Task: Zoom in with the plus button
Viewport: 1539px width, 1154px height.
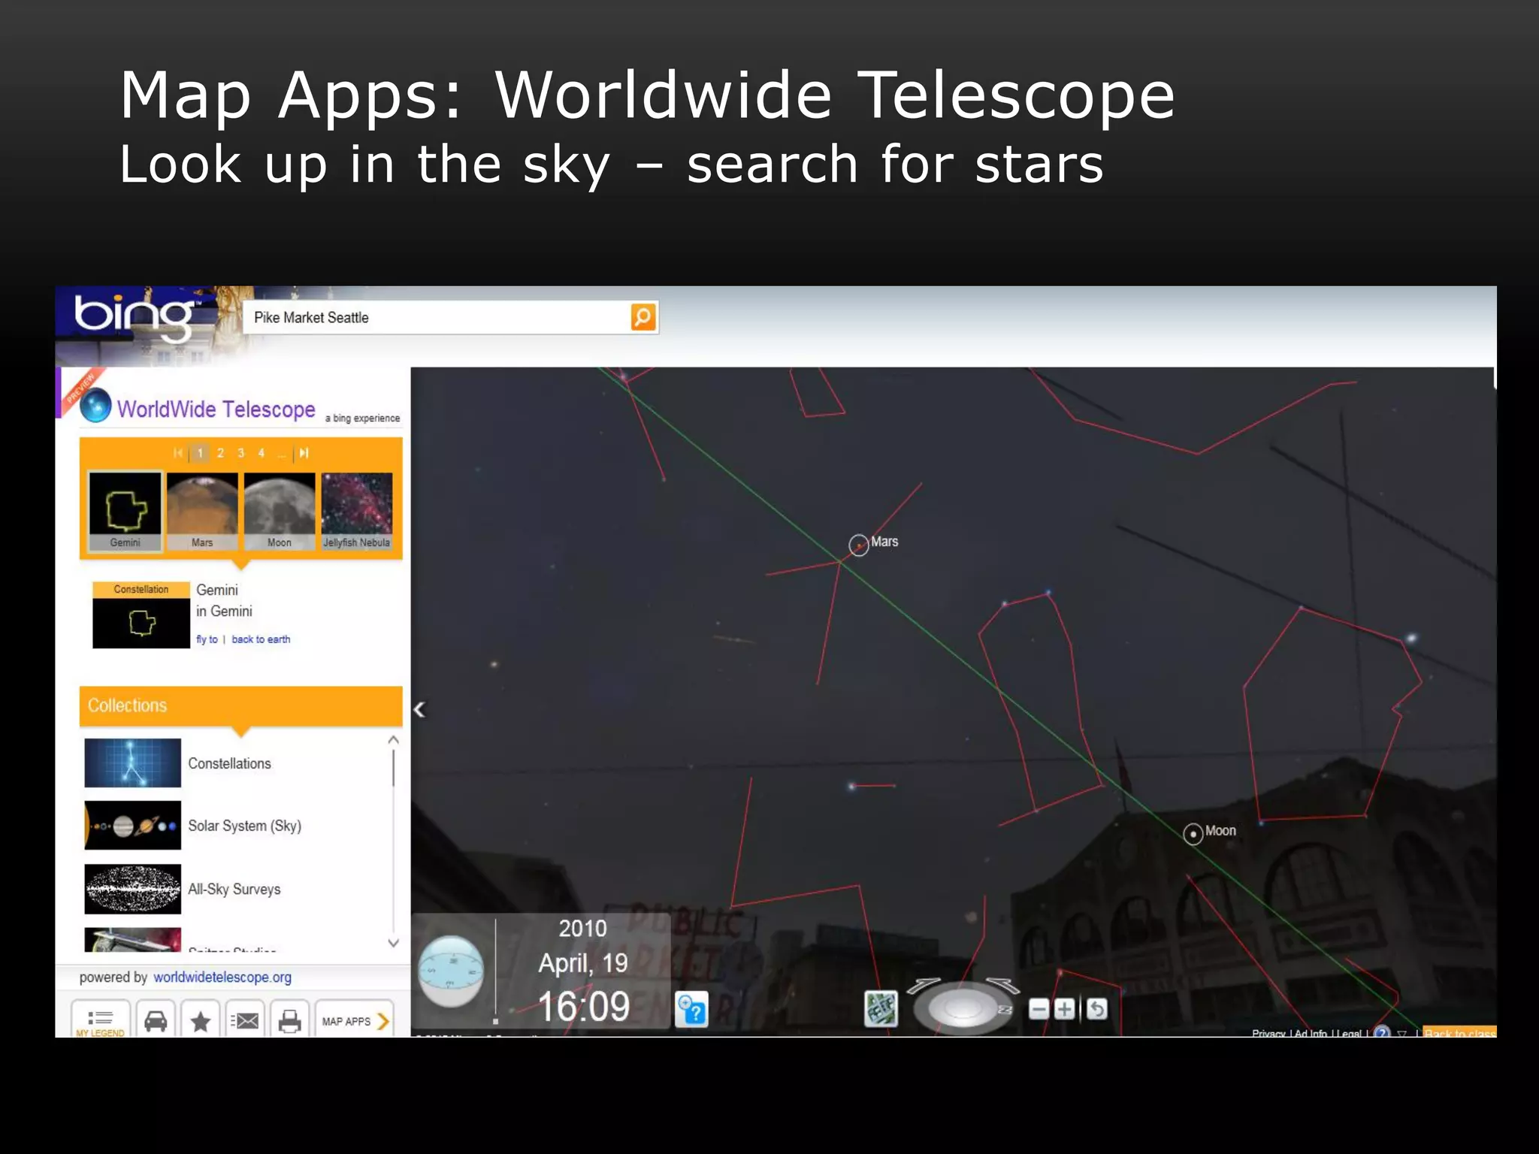Action: tap(1064, 1009)
